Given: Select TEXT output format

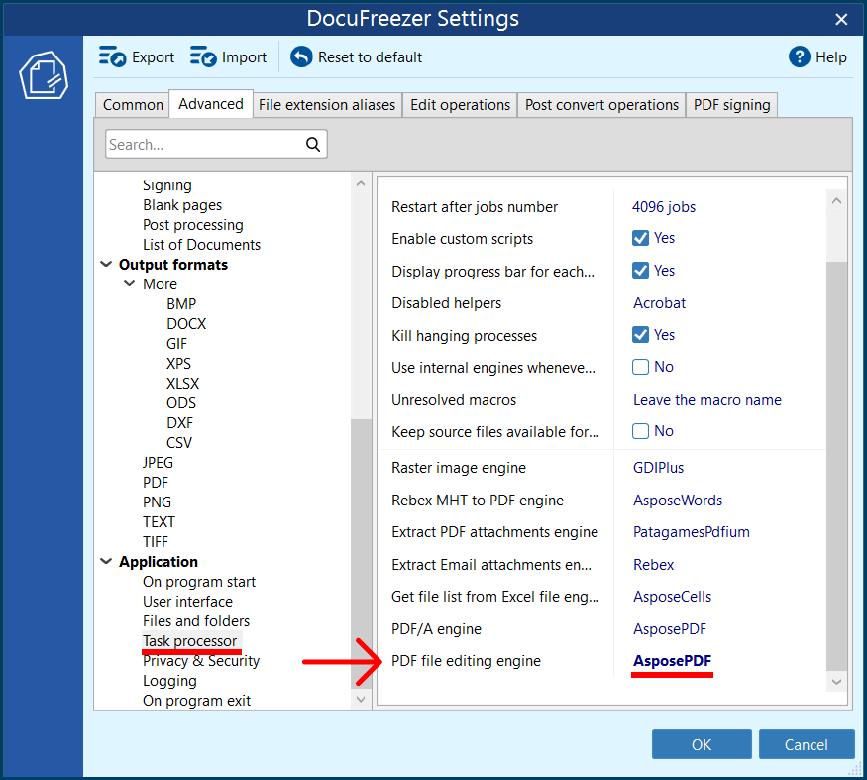Looking at the screenshot, I should [159, 522].
